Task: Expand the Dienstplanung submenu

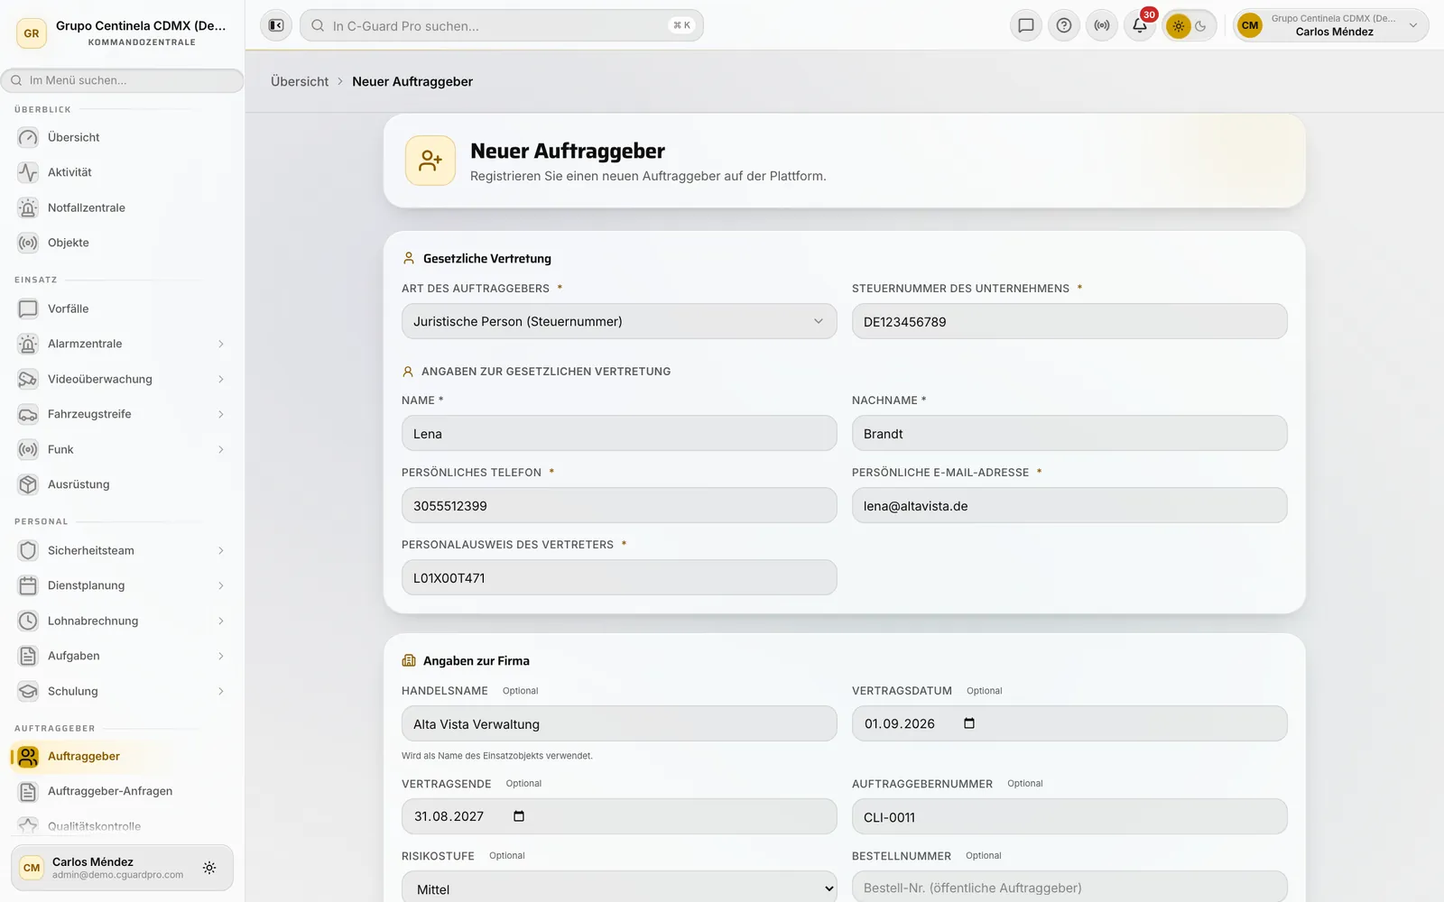Action: tap(220, 585)
